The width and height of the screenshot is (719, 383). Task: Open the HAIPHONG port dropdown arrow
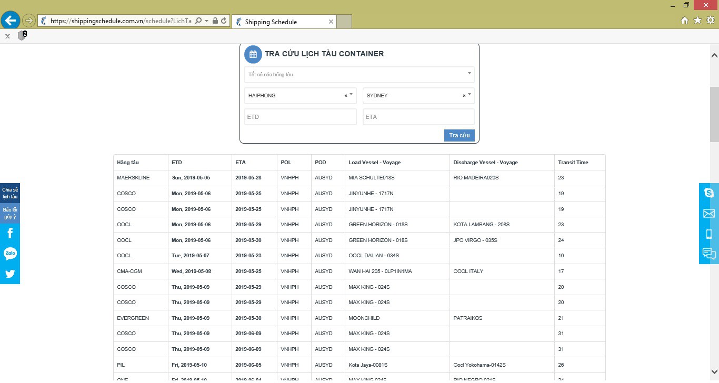(351, 95)
